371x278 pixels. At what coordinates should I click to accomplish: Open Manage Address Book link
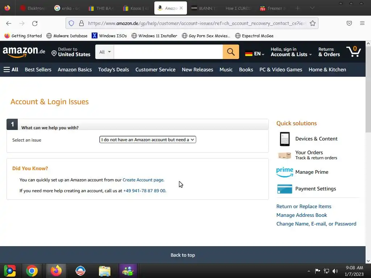point(302,215)
